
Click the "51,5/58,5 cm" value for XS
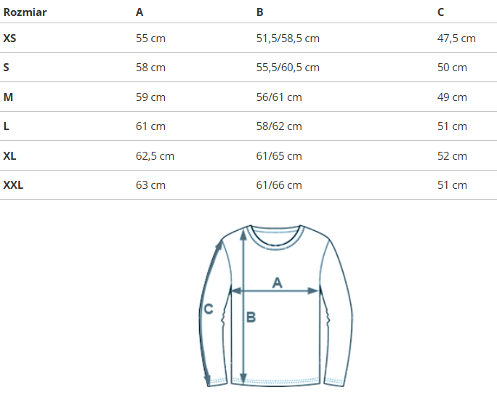288,38
